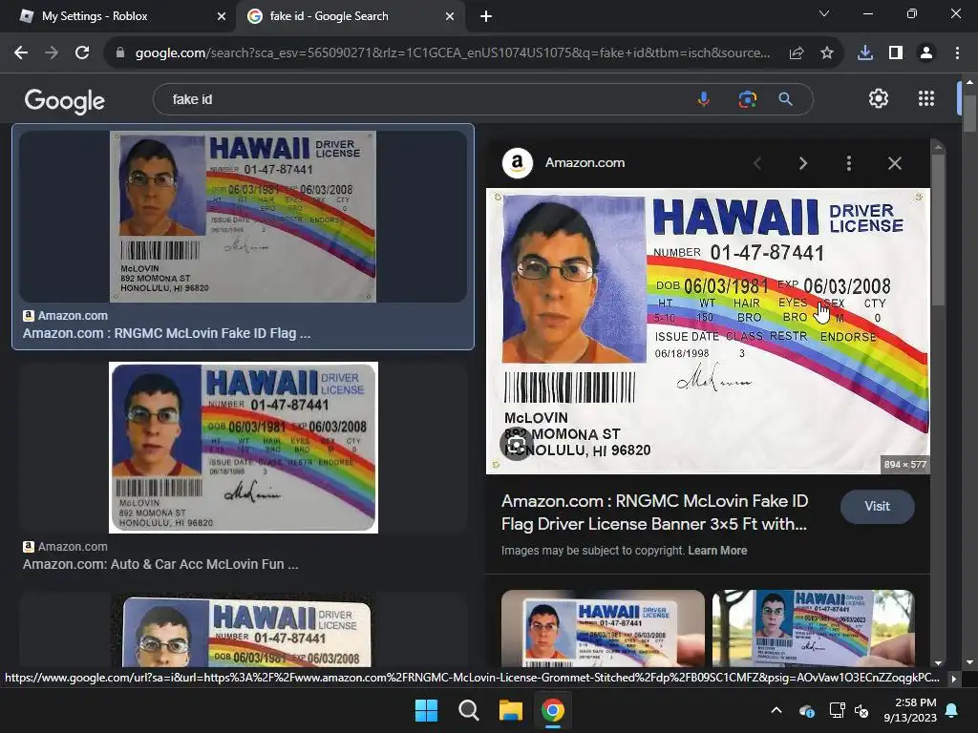978x733 pixels.
Task: Open the Windows Start menu
Action: (x=426, y=710)
